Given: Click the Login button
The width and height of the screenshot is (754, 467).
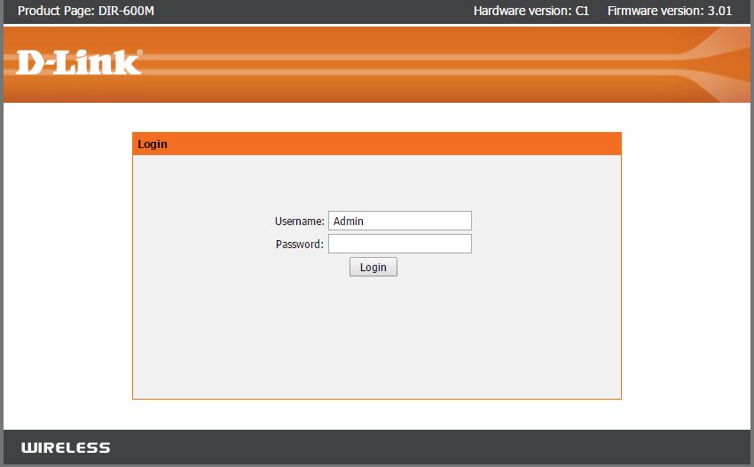Looking at the screenshot, I should click(x=373, y=267).
